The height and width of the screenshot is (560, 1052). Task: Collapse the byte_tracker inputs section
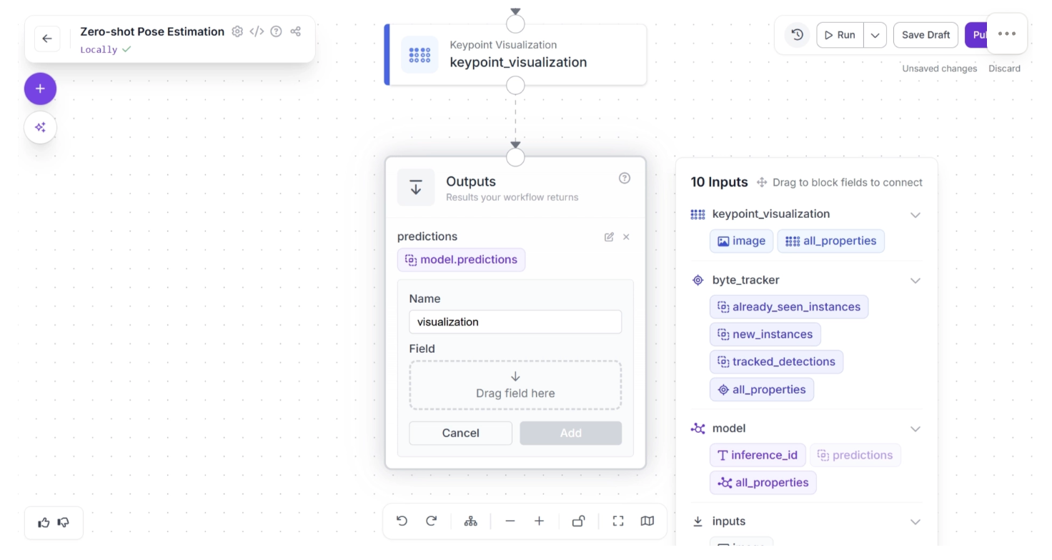[x=915, y=281]
